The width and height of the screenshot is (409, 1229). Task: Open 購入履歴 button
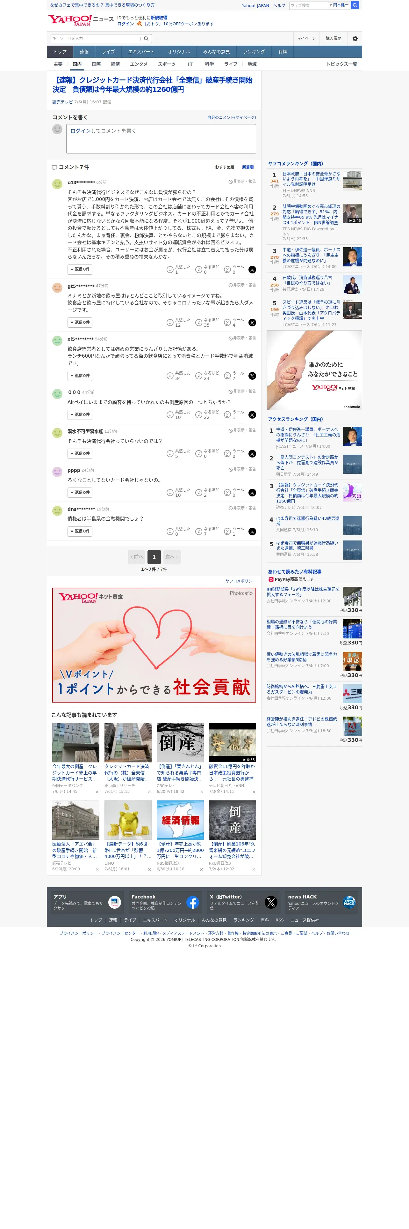(x=333, y=39)
